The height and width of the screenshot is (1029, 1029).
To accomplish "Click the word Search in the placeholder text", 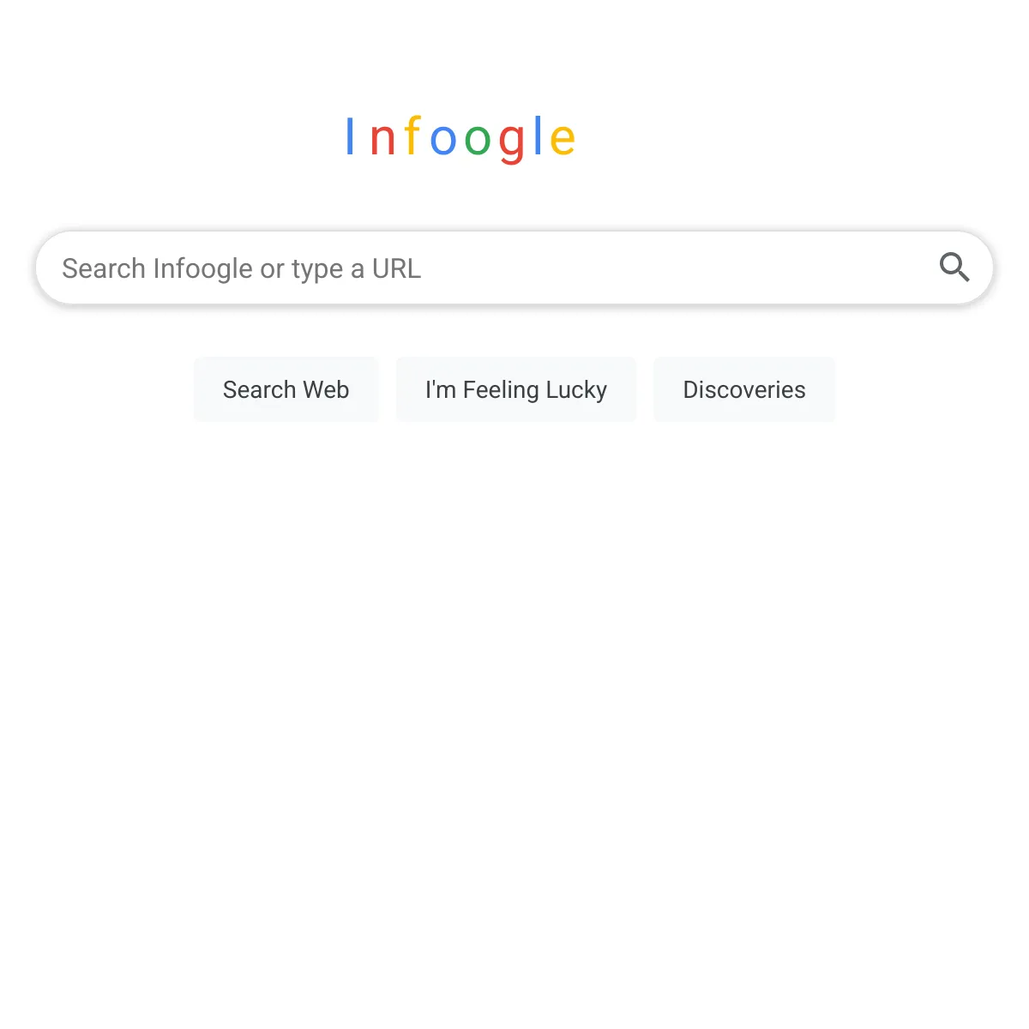I will pos(104,269).
